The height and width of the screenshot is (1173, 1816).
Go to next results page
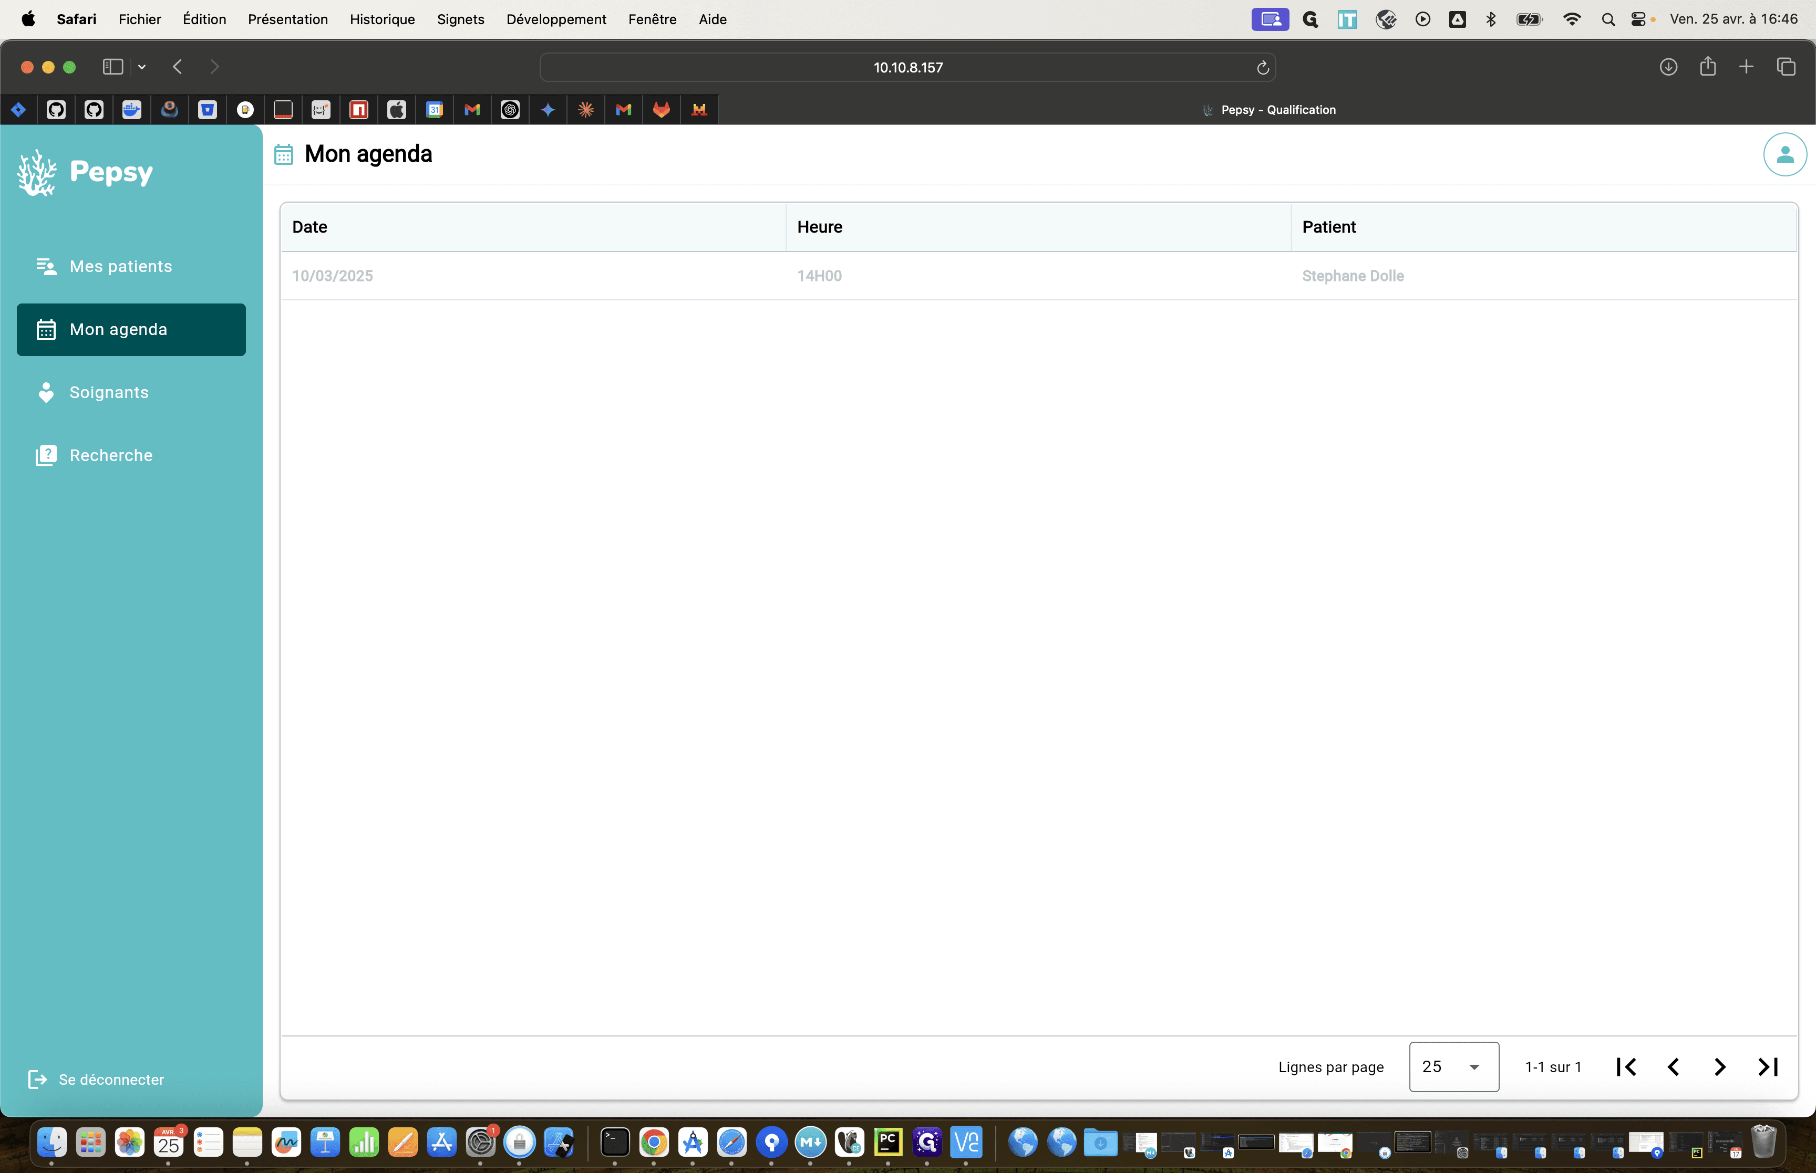pyautogui.click(x=1720, y=1067)
